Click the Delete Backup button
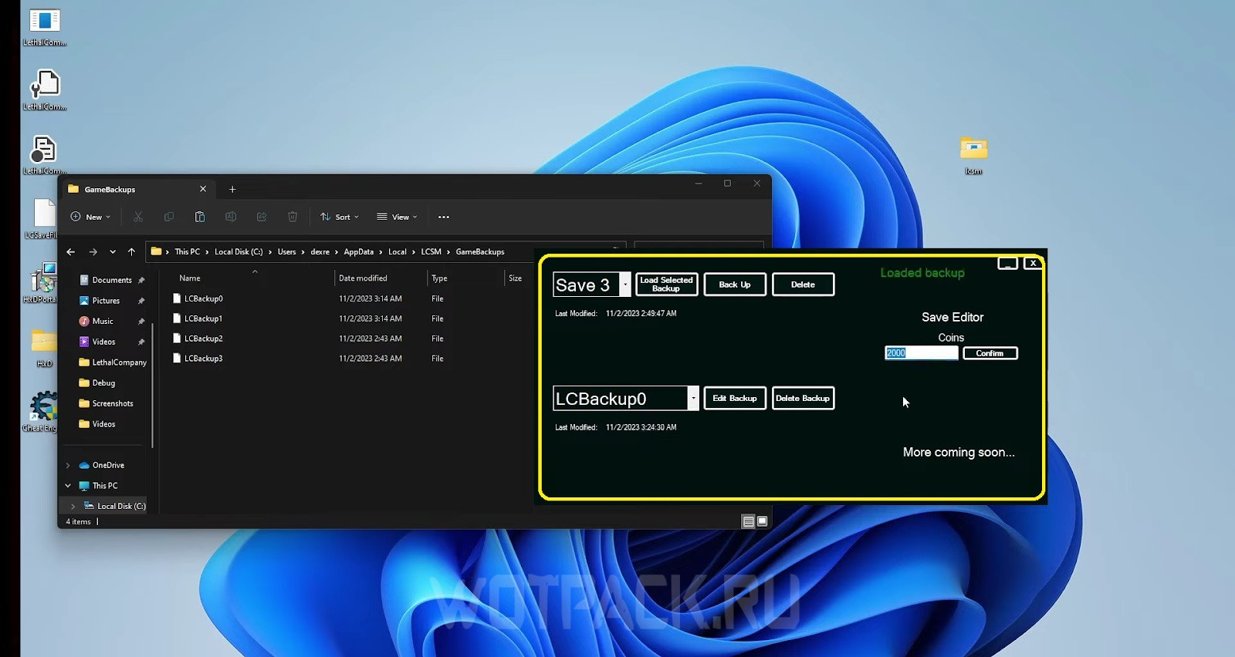 803,398
